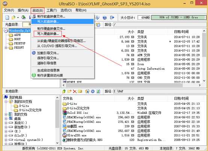The width and height of the screenshot is (208, 151).
Task: Choose 保存引导文件 menu entry
Action: [x=63, y=58]
